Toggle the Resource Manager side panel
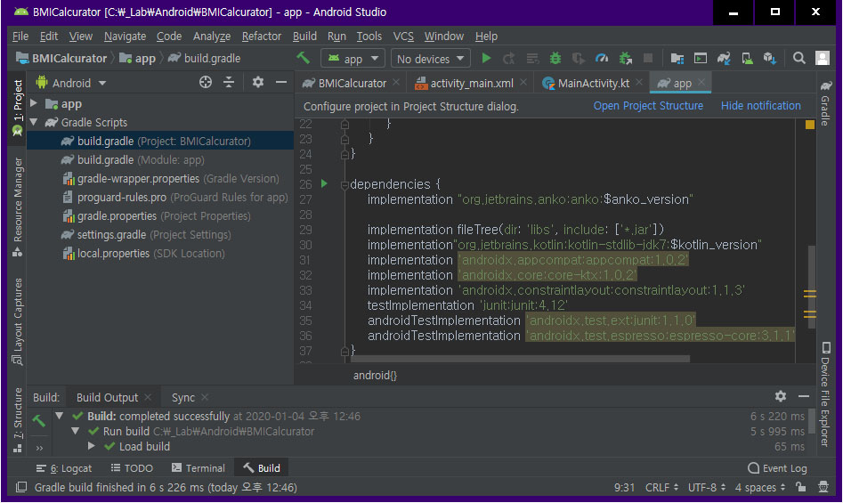 pos(18,207)
